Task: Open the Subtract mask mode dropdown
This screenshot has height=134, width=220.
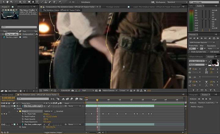Action: coord(48,111)
